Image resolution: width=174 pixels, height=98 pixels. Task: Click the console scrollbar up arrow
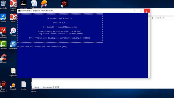149,14
